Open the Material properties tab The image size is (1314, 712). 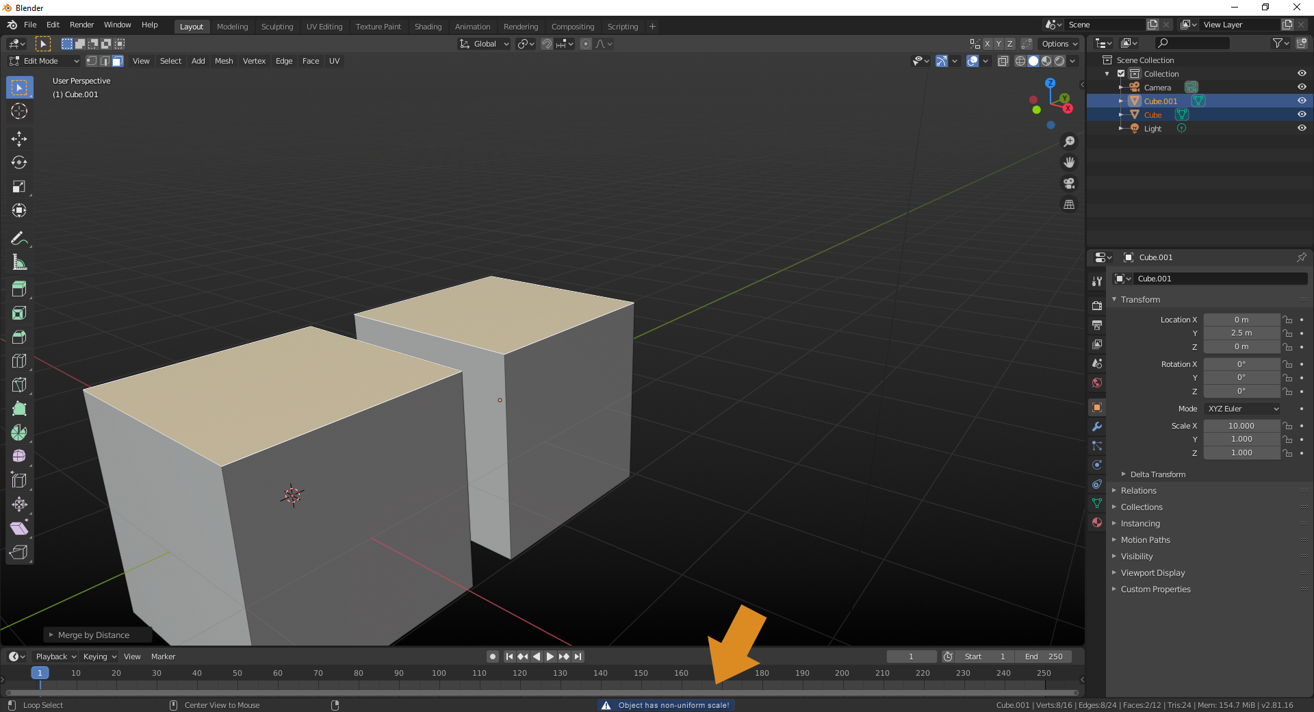(1097, 522)
